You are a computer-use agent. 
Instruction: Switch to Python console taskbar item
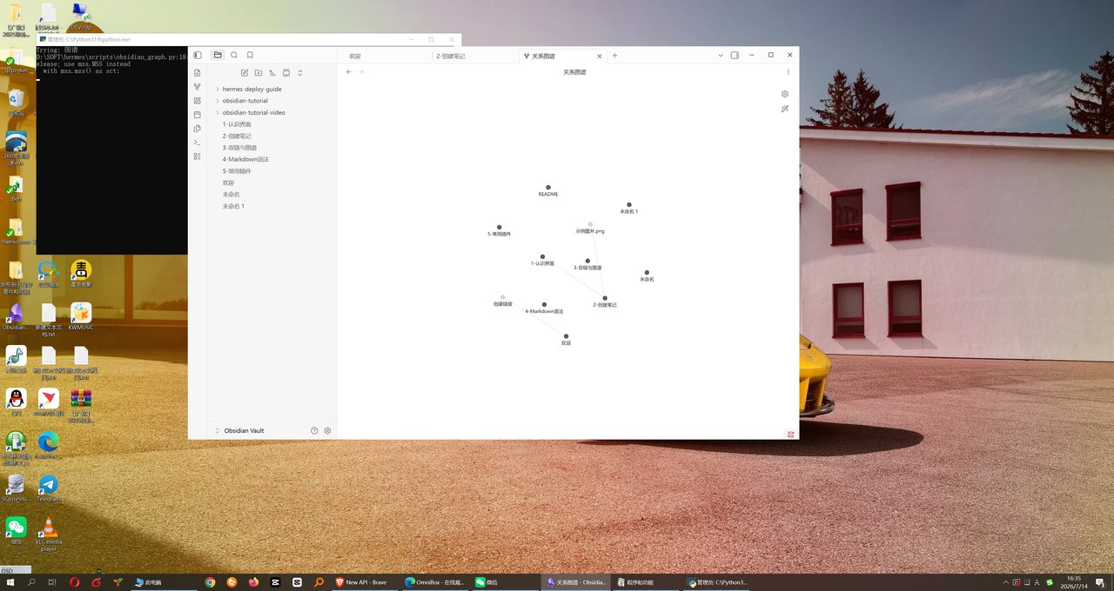tap(716, 582)
